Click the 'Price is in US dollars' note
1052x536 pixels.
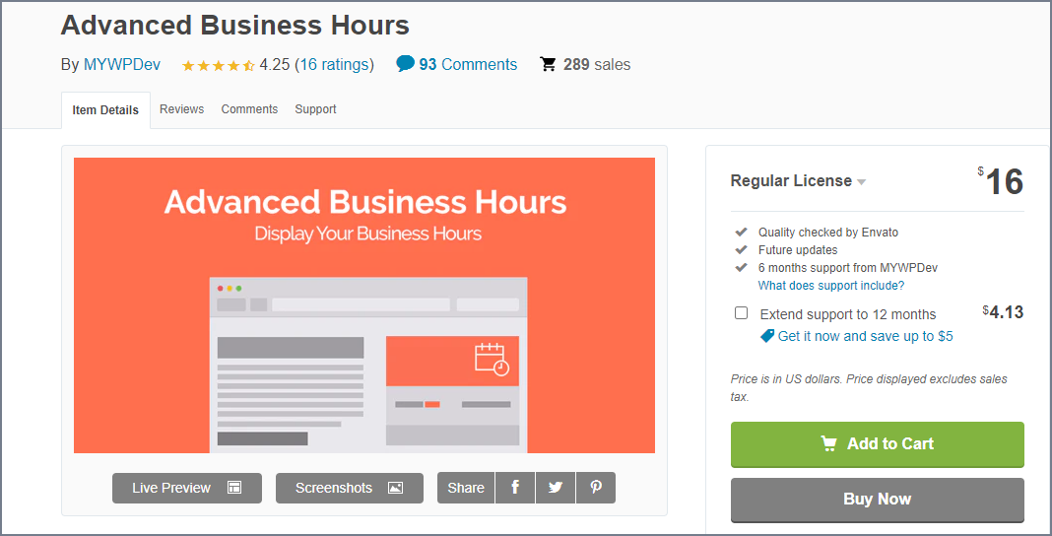coord(869,388)
